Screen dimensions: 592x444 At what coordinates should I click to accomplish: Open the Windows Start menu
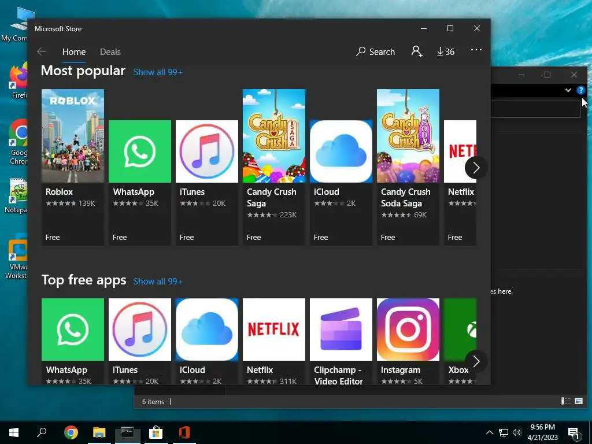point(14,432)
